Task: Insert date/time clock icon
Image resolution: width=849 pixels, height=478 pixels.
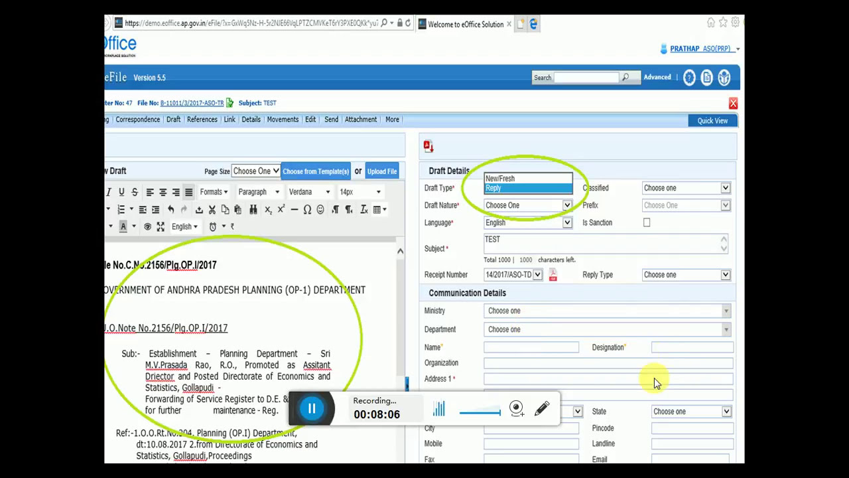Action: point(213,226)
